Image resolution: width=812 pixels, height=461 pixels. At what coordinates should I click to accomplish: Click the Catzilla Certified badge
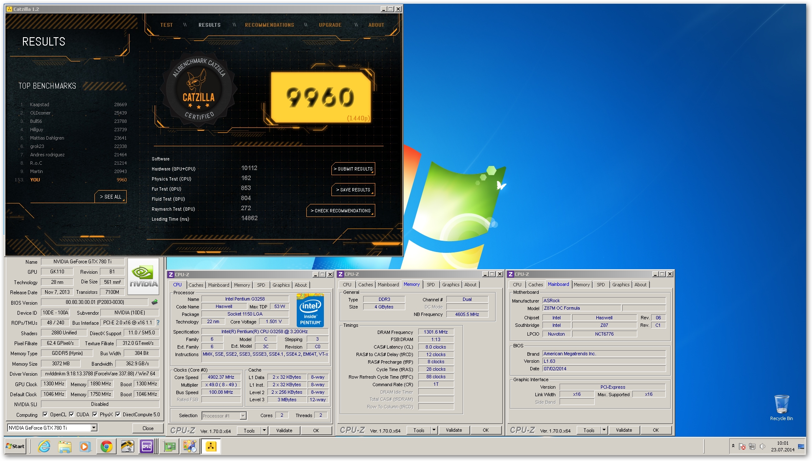coord(199,89)
